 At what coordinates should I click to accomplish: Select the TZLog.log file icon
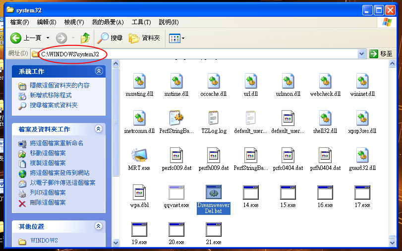[x=214, y=118]
